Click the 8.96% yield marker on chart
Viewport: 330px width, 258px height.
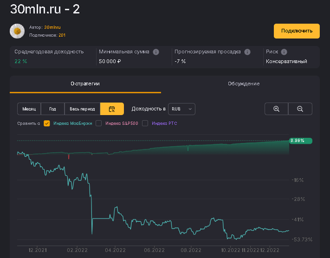point(300,141)
